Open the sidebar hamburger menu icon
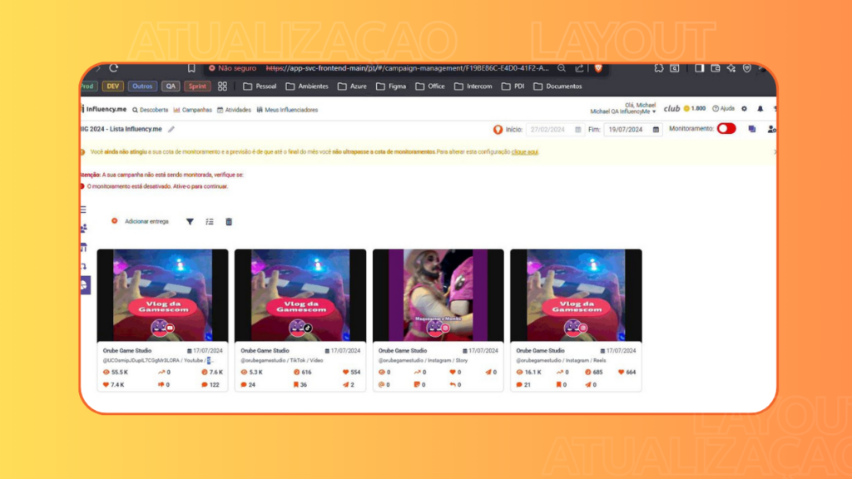852x479 pixels. point(83,209)
